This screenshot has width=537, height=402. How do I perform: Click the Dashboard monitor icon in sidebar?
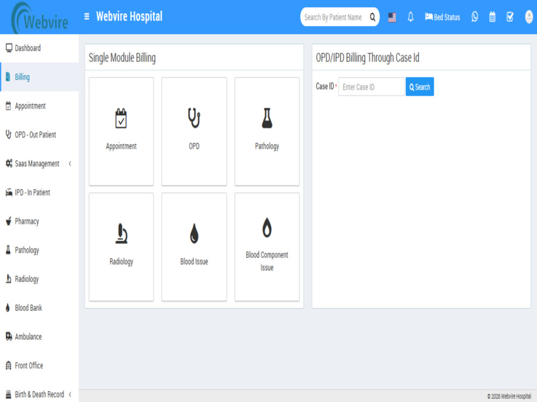point(9,48)
